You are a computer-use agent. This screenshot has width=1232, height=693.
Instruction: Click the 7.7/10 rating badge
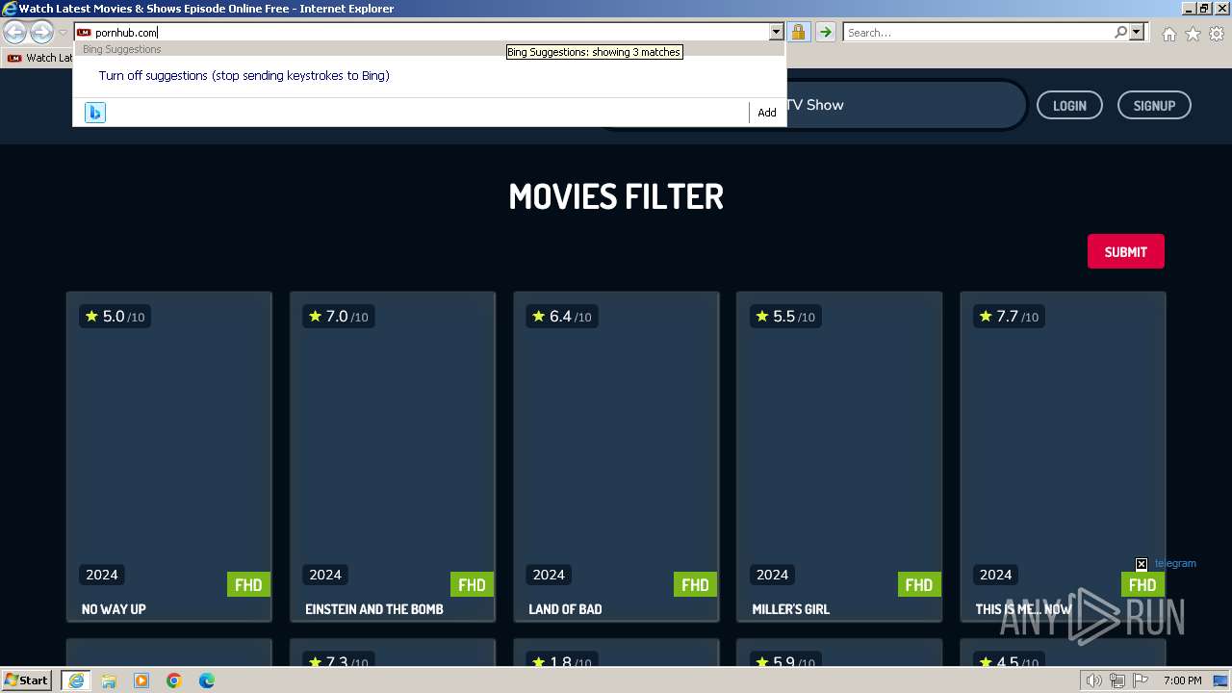1008,317
